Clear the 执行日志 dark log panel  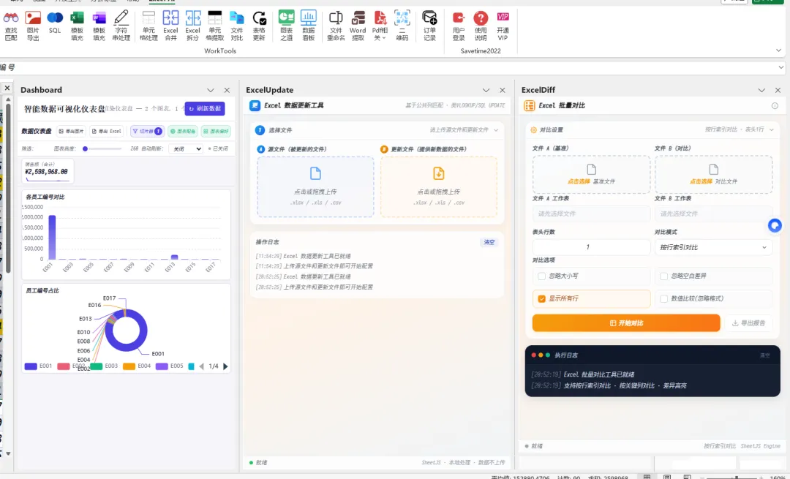[765, 355]
